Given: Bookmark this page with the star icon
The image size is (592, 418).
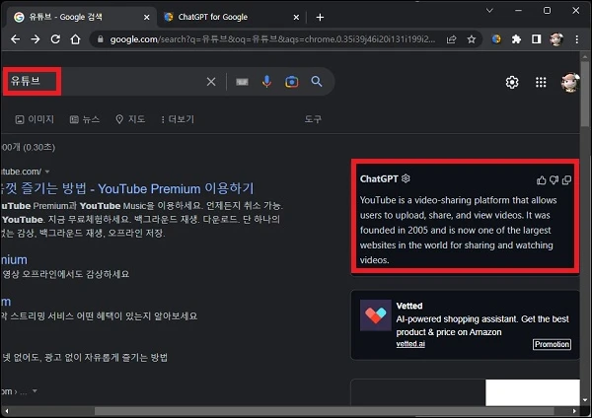Looking at the screenshot, I should click(x=472, y=39).
